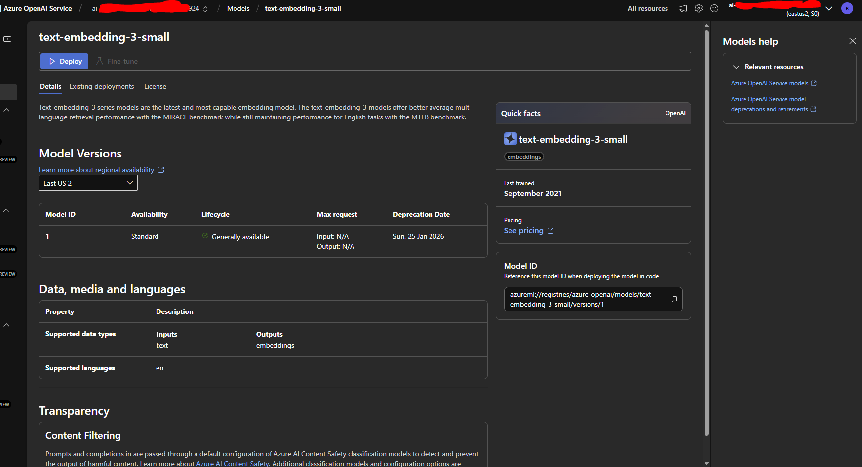Viewport: 862px width, 467px height.
Task: Click the Deploy button
Action: pyautogui.click(x=64, y=61)
